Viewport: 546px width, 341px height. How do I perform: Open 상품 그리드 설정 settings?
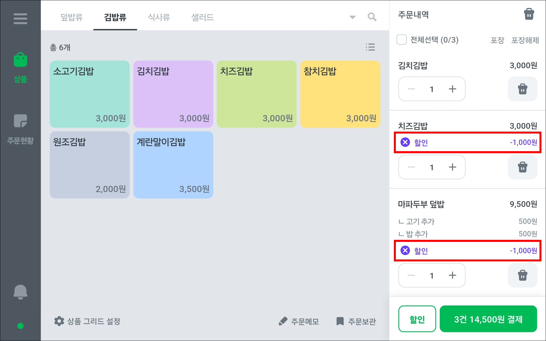point(87,321)
